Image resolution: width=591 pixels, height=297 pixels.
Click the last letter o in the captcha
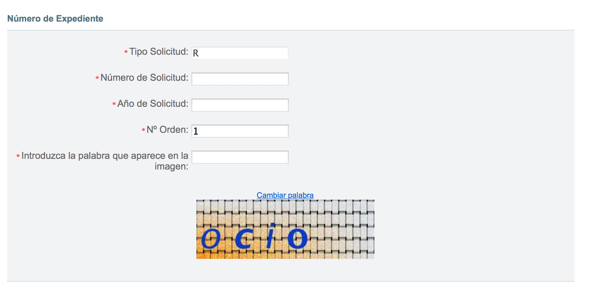298,238
